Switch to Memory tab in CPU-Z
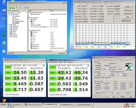Viewport: 136px width, 108px height. (112, 60)
